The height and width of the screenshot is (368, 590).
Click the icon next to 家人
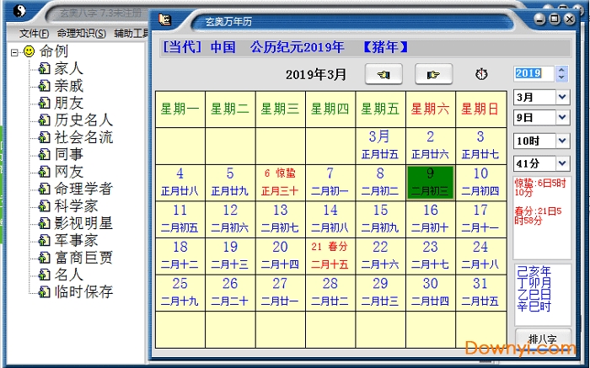point(45,68)
